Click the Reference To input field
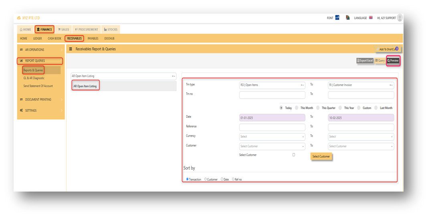 click(x=361, y=127)
